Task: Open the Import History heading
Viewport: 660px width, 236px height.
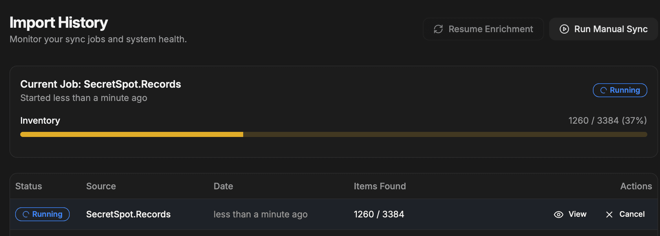Action: click(x=58, y=23)
